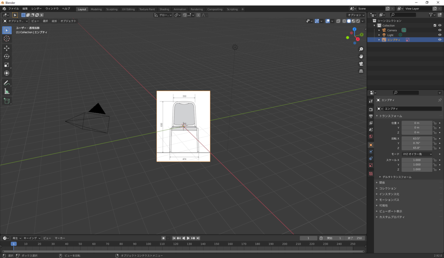Open the 回転 モード XYZ オイラー角 dropdown
The height and width of the screenshot is (258, 444).
417,154
